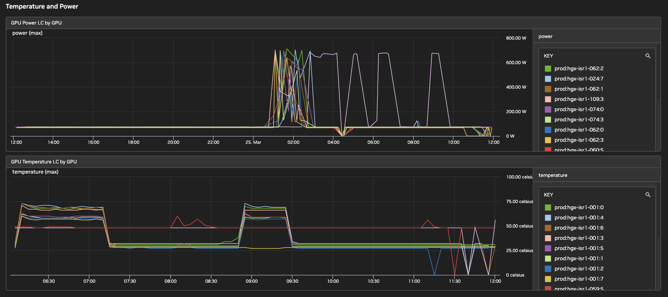This screenshot has width=668, height=297.
Task: Select the prod:hgx-isr1-001:3 legend label
Action: tap(579, 238)
